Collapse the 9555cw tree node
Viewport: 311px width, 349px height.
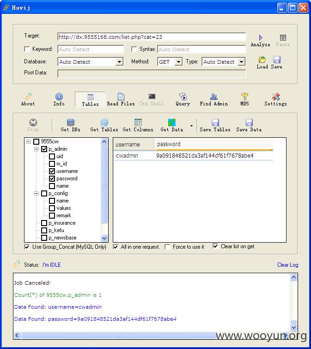[28, 141]
